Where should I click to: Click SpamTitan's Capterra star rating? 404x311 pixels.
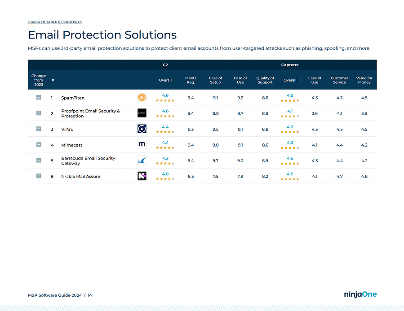click(x=290, y=100)
